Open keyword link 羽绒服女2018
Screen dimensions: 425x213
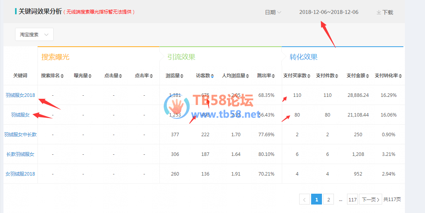click(20, 95)
